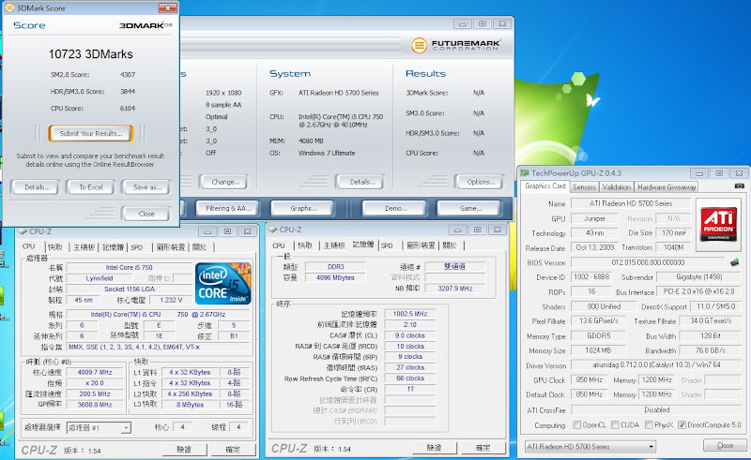Open the 主機板 tab in the memory CPU-Z window
Image resolution: width=751 pixels, height=460 pixels.
pyautogui.click(x=334, y=245)
